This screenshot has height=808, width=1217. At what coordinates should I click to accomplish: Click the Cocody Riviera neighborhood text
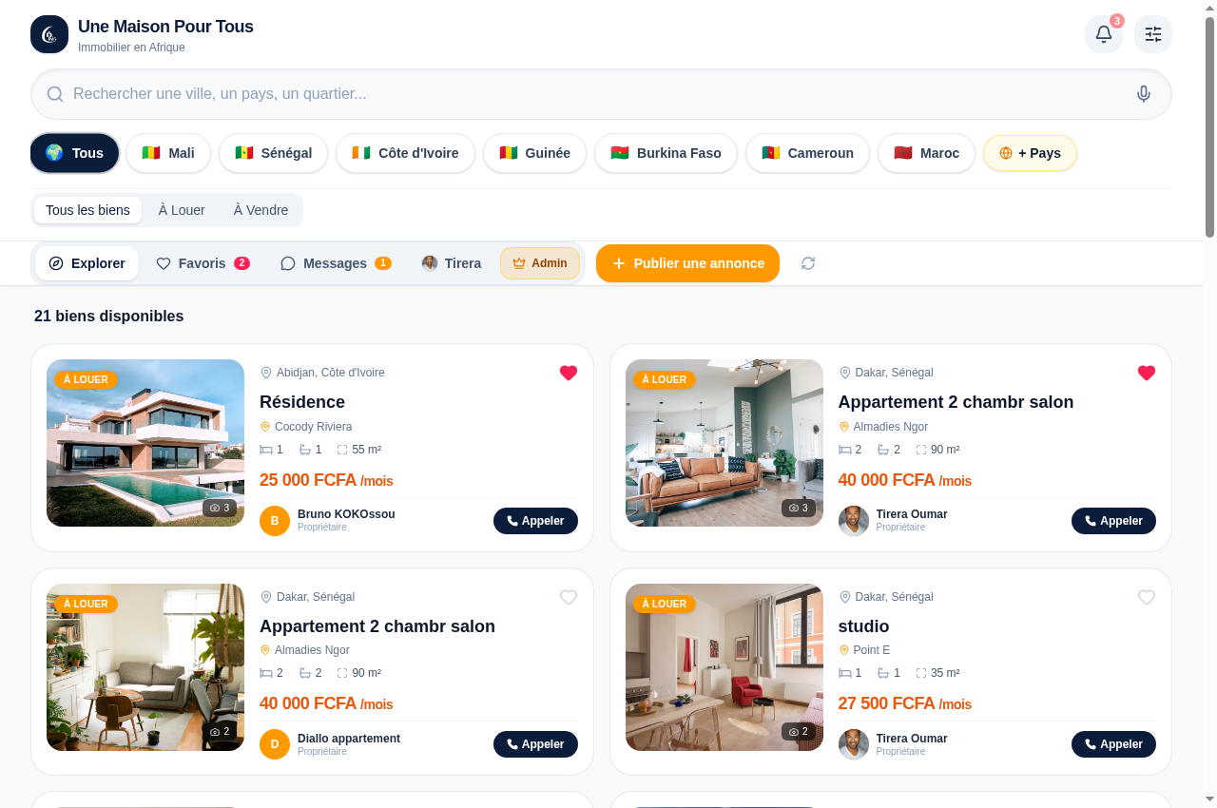click(313, 427)
